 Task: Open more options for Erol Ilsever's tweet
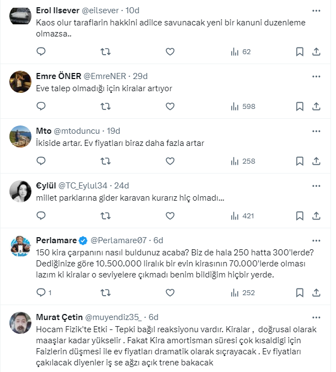(x=316, y=11)
